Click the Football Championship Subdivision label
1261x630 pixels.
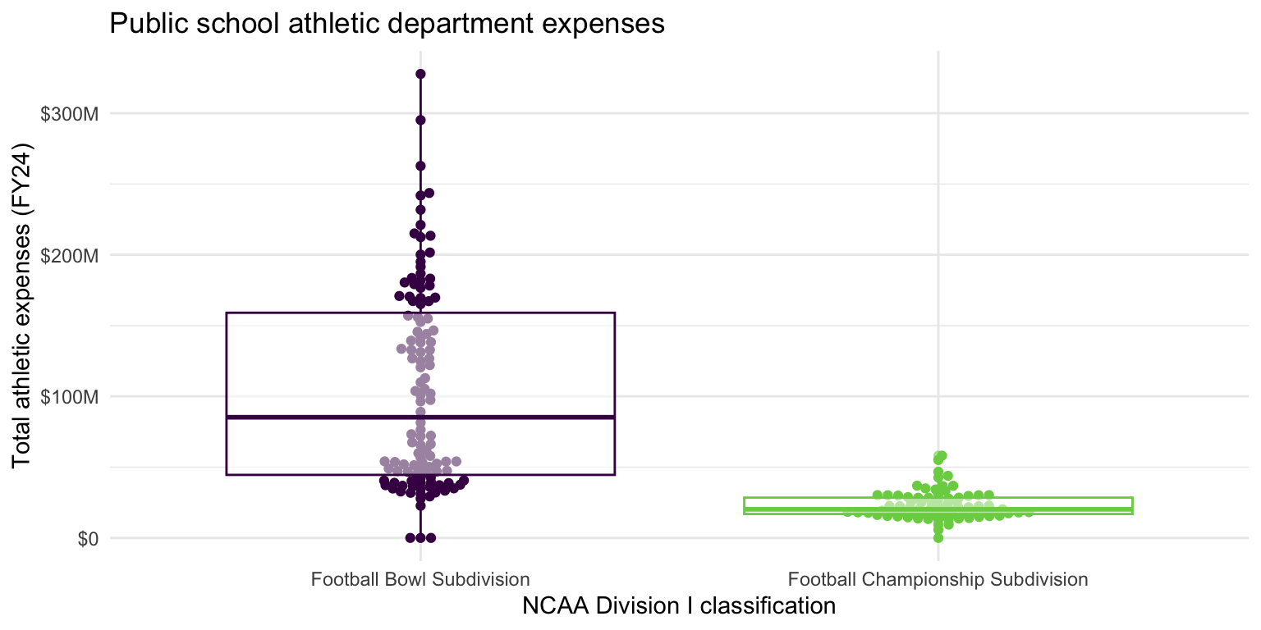[x=938, y=579]
